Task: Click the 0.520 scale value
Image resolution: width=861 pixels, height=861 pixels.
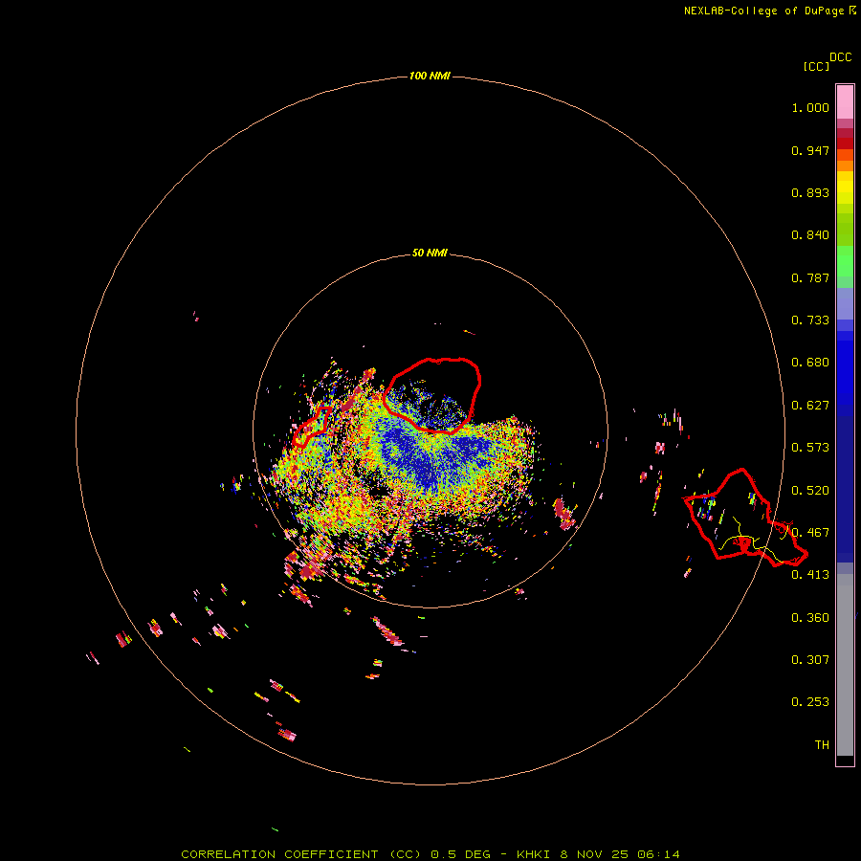Action: [810, 491]
